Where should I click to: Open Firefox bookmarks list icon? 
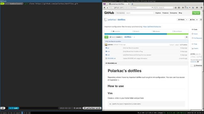click(179, 8)
